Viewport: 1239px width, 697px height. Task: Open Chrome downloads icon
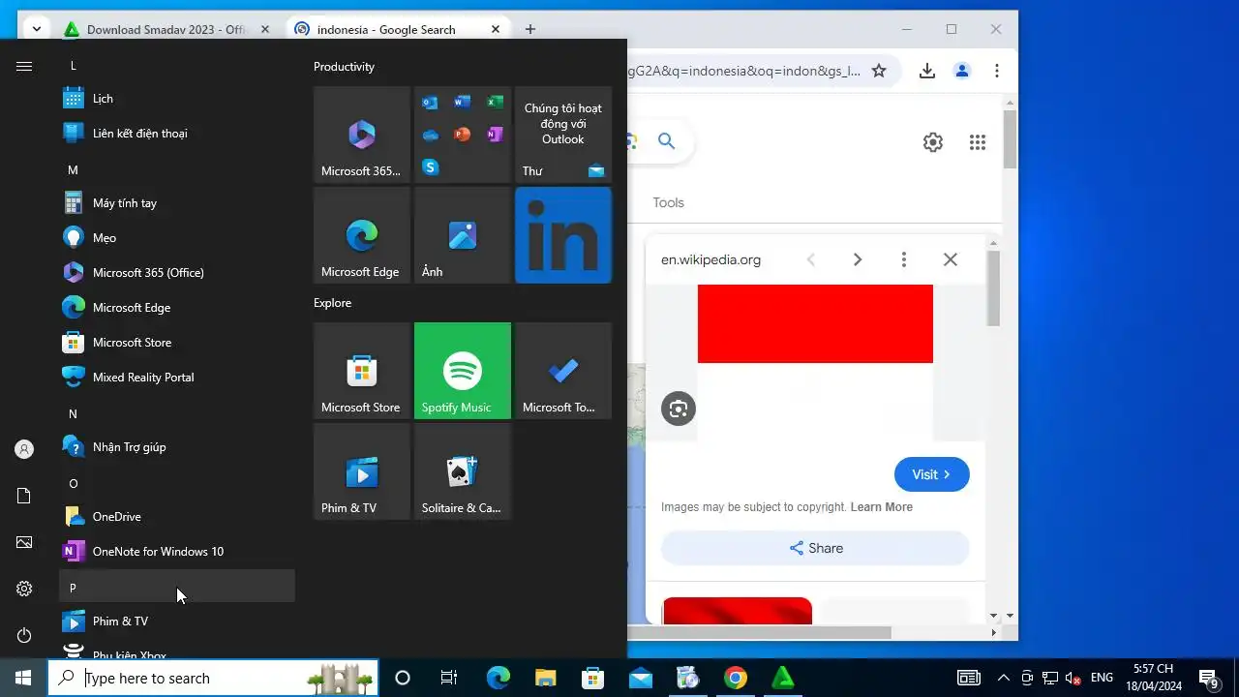point(927,71)
